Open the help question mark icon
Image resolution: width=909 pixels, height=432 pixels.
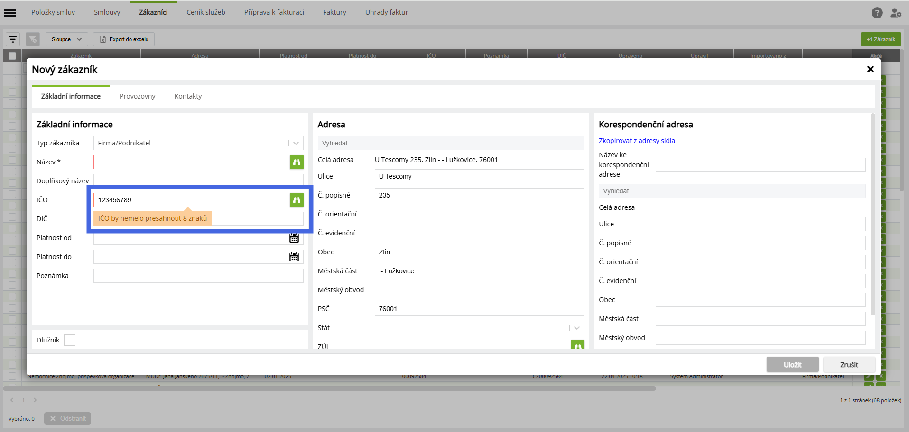[877, 13]
